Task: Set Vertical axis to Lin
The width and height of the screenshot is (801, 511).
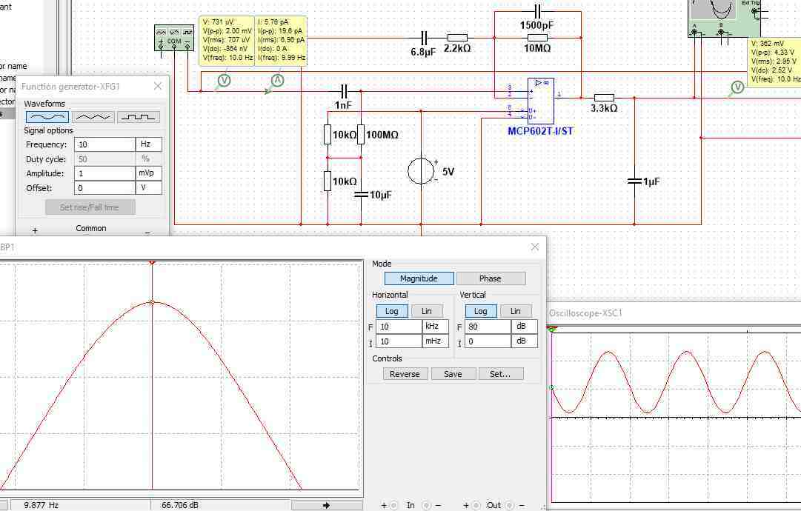Action: tap(516, 311)
